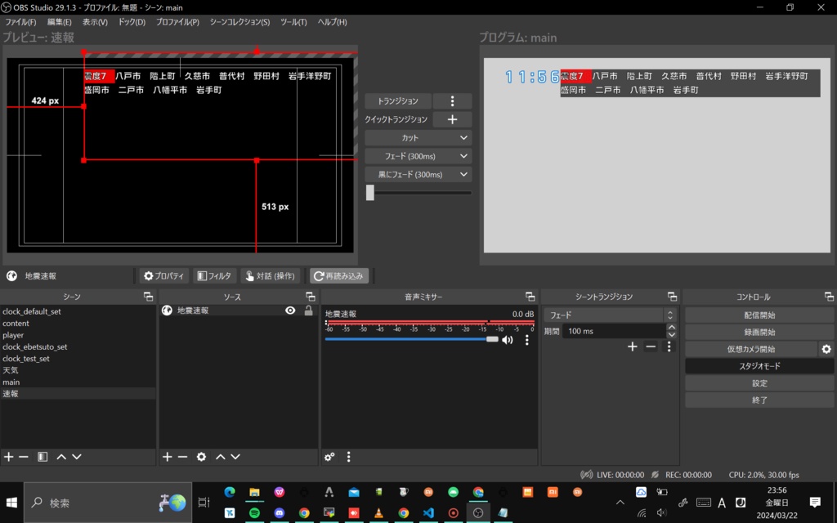Click the add scene plus icon
Viewport: 837px width, 523px height.
pyautogui.click(x=8, y=457)
